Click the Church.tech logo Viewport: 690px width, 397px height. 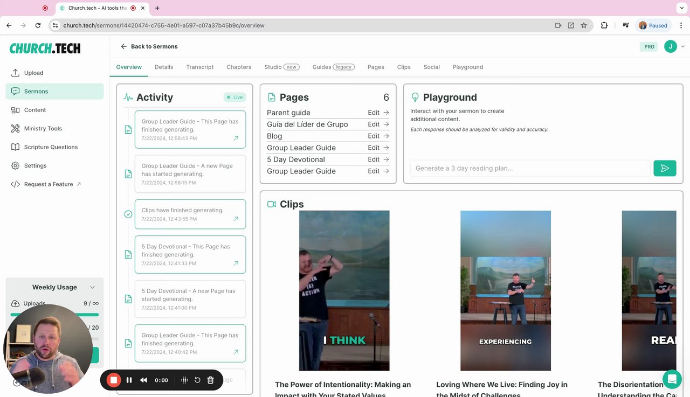pos(45,48)
